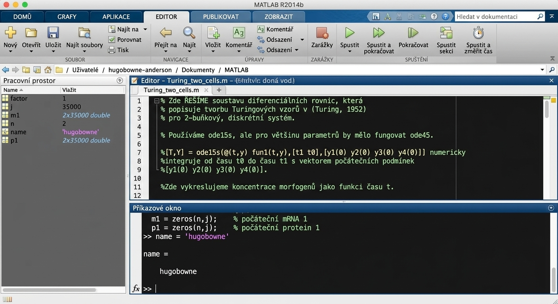
Task: Click the browse for folder icon
Action: pos(37,70)
